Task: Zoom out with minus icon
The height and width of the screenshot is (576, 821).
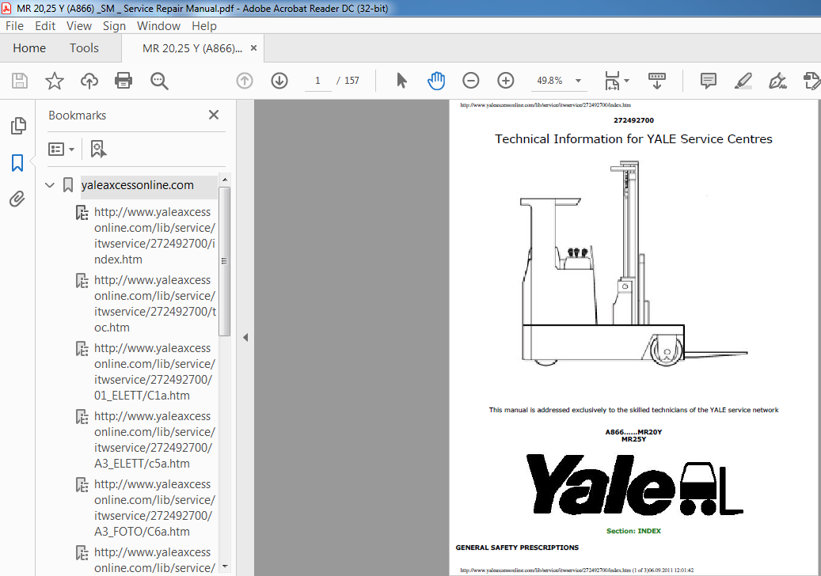Action: (x=471, y=81)
